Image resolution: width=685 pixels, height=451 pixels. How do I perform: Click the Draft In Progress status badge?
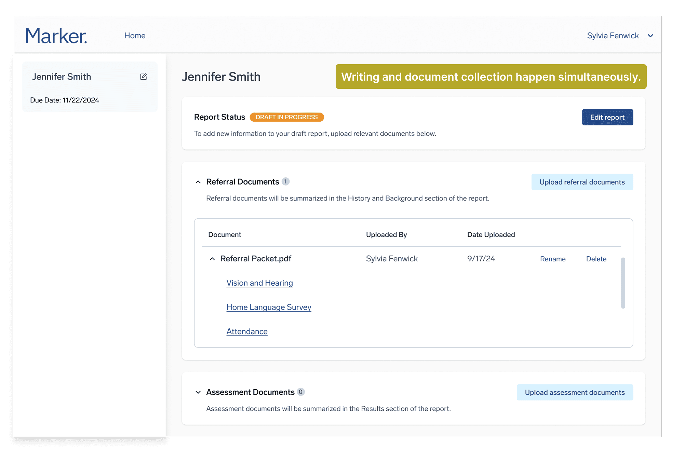click(x=286, y=117)
